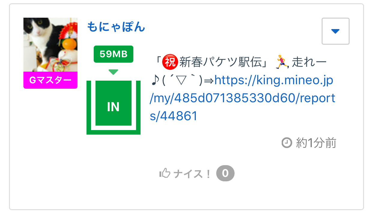373x214 pixels.
Task: Click the 走れー text in the post
Action: tap(309, 63)
